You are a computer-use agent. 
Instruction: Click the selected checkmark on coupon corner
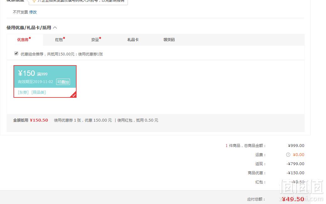point(74,95)
